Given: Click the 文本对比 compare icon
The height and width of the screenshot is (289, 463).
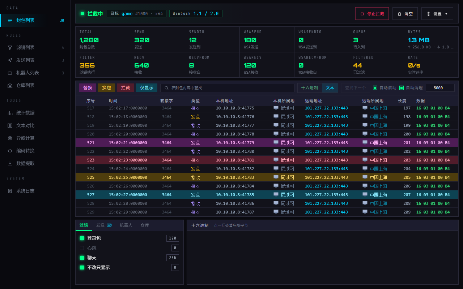Looking at the screenshot, I should coord(10,125).
